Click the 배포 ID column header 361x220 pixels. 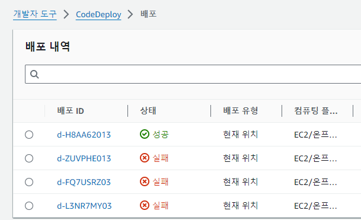[x=71, y=111]
